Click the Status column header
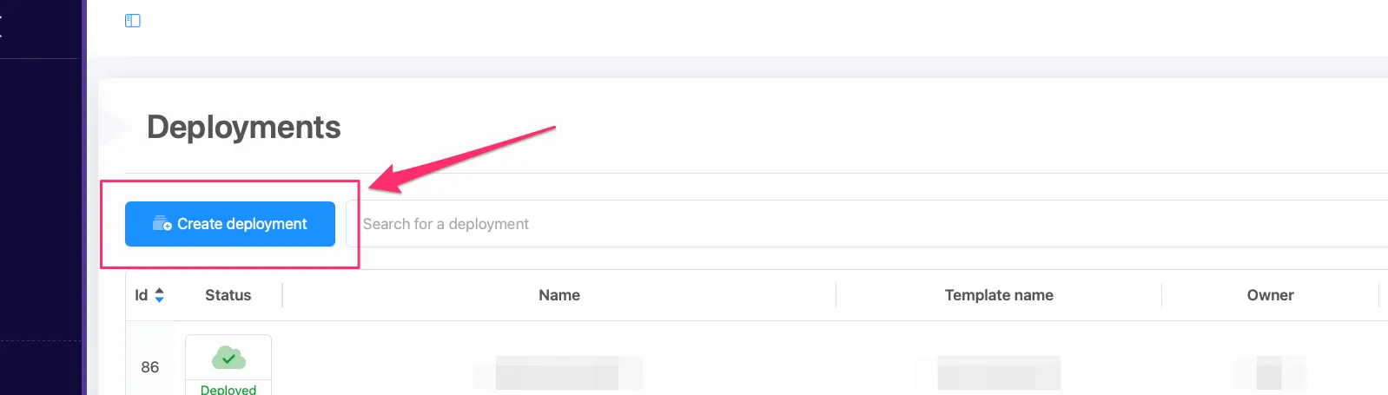This screenshot has width=1388, height=395. click(x=228, y=295)
